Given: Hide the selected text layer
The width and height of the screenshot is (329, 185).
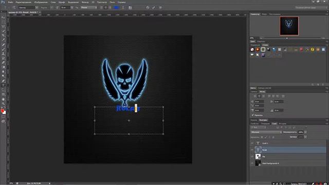Looking at the screenshot, I should [x=252, y=150].
